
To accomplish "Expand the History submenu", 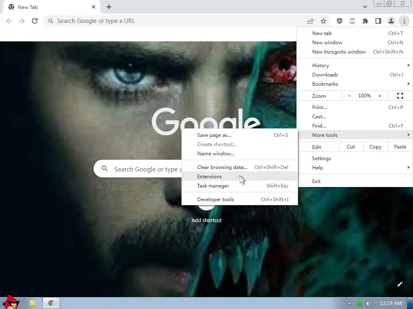I will coord(355,66).
